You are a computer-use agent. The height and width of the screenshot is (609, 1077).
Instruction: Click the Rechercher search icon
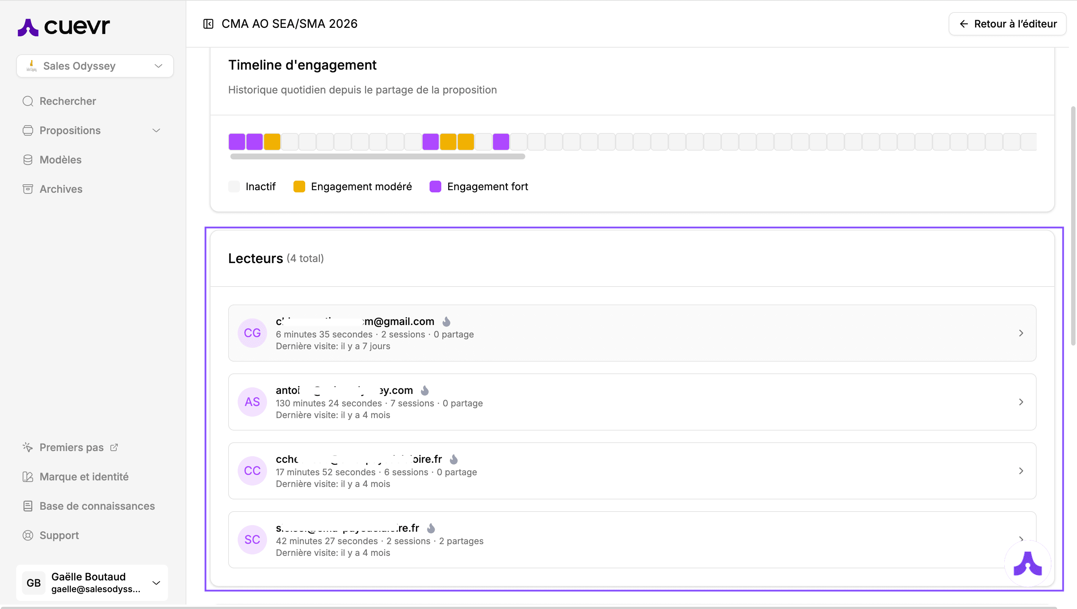pyautogui.click(x=28, y=101)
